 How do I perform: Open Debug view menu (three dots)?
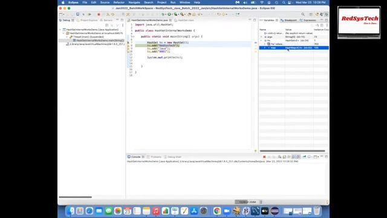pyautogui.click(x=123, y=25)
